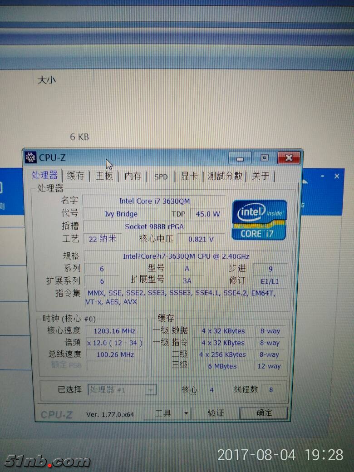Close the CPU-Z window
This screenshot has width=354, height=472.
[289, 158]
